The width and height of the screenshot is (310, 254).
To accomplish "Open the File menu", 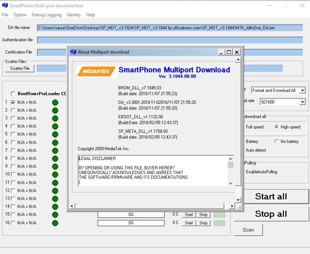I will click(5, 15).
